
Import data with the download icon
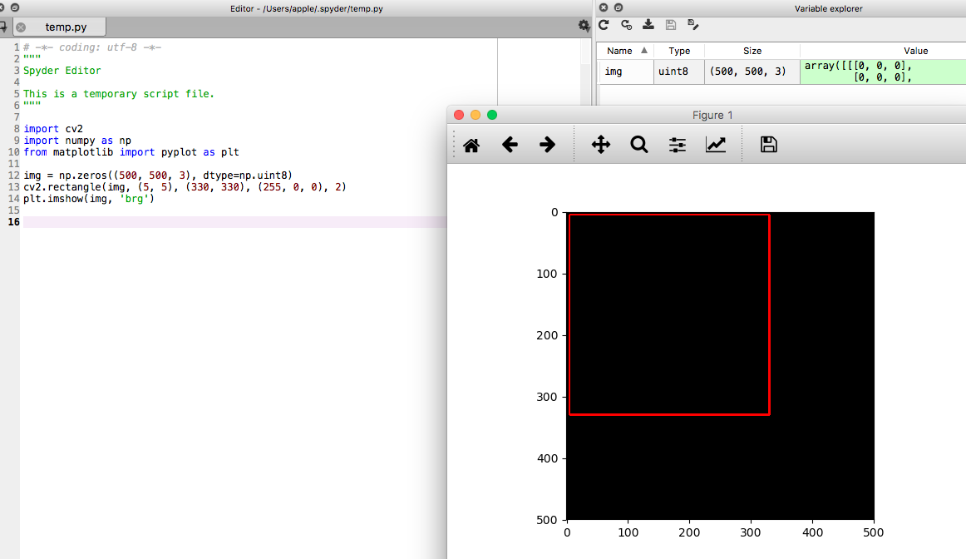click(x=648, y=25)
